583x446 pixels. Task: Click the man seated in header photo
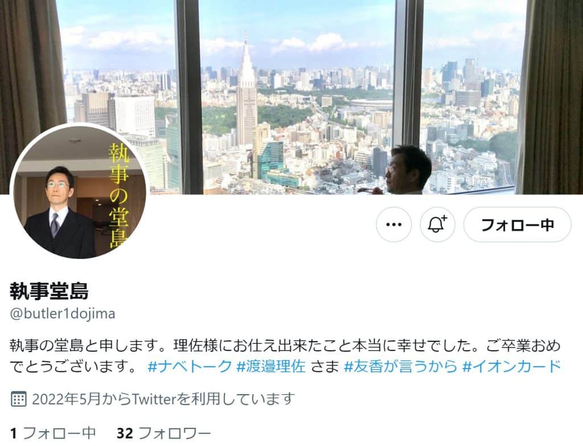(404, 170)
